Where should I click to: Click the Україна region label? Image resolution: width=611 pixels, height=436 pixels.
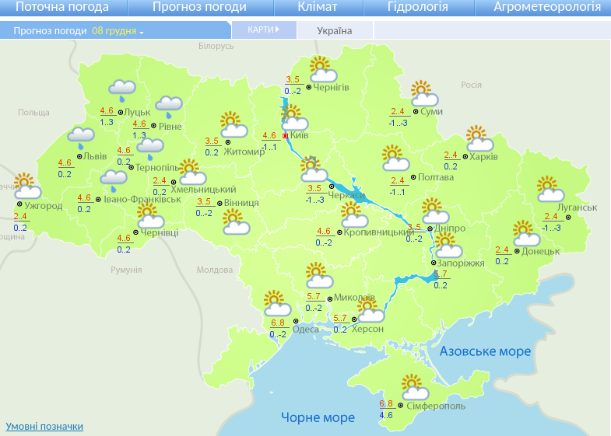[334, 31]
